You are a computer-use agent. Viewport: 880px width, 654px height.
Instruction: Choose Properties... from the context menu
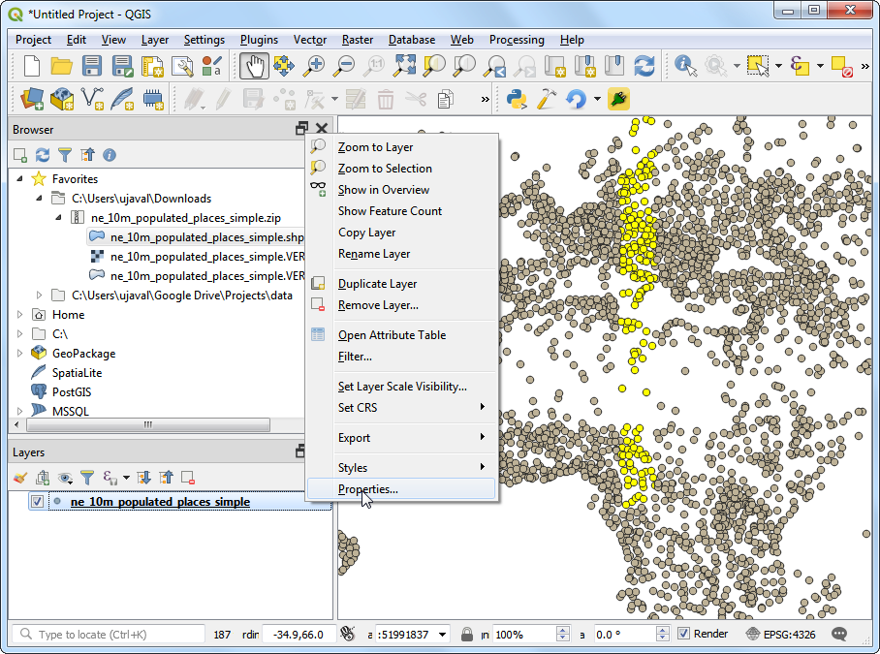tap(367, 489)
